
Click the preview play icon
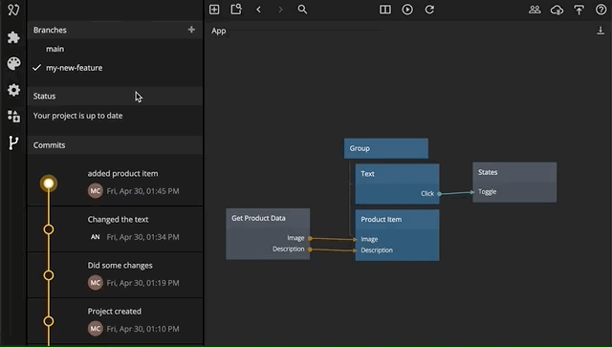click(407, 10)
